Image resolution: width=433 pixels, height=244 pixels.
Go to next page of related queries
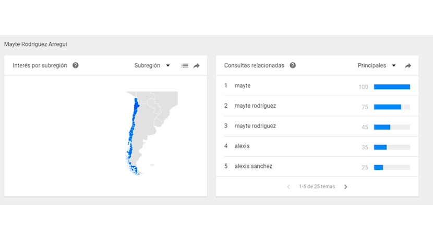(345, 187)
